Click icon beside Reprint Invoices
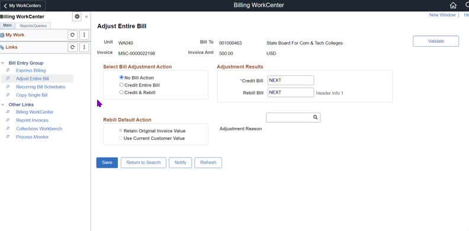The image size is (469, 231). pos(8,120)
